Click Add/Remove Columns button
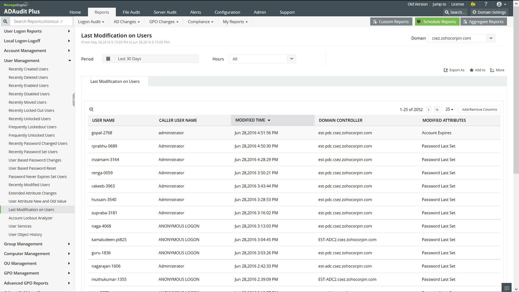The height and width of the screenshot is (292, 519). [479, 109]
